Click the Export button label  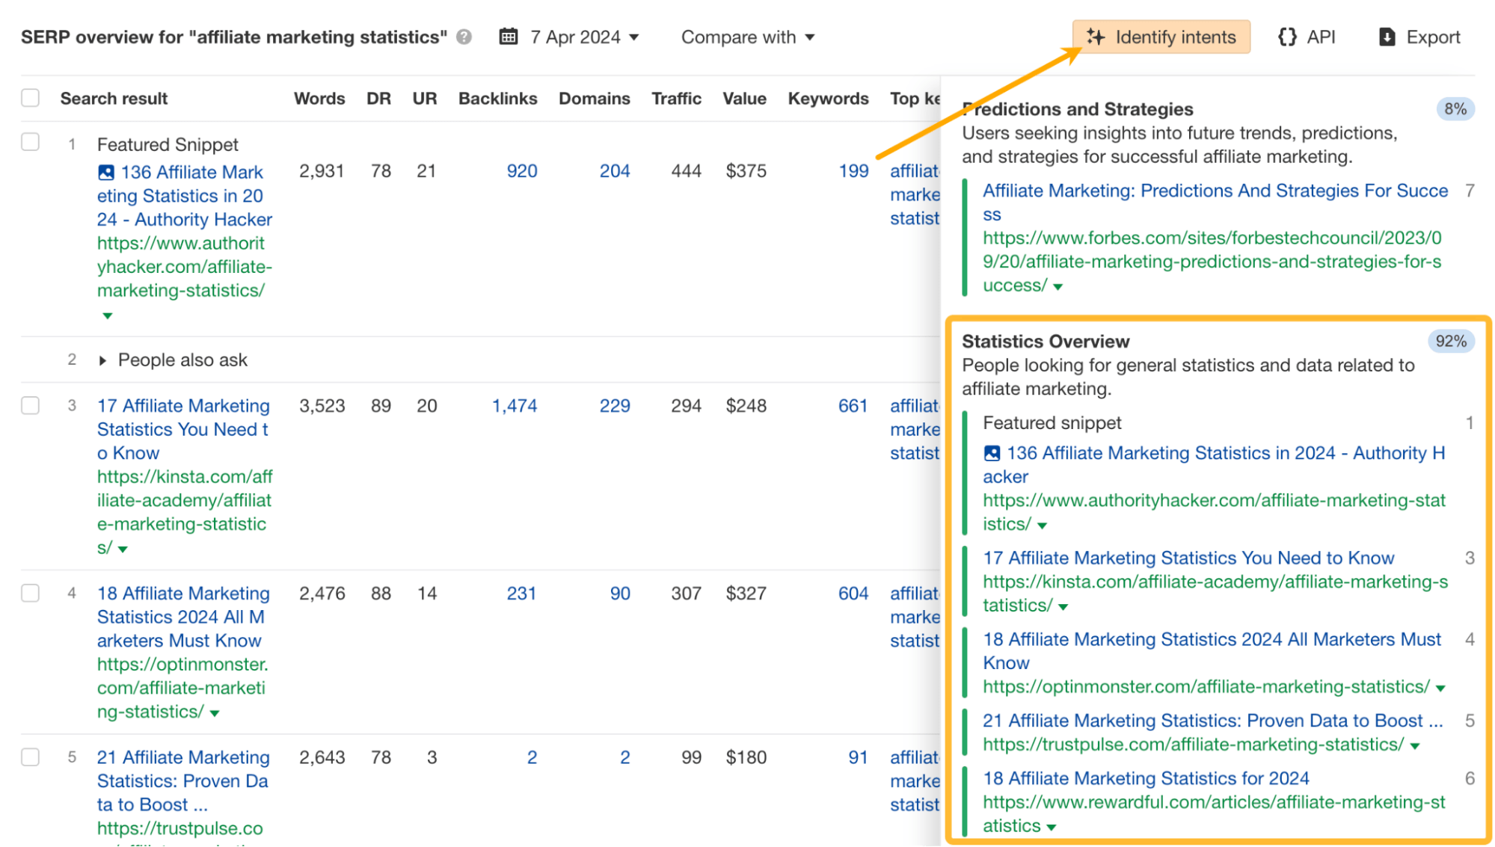click(1433, 37)
